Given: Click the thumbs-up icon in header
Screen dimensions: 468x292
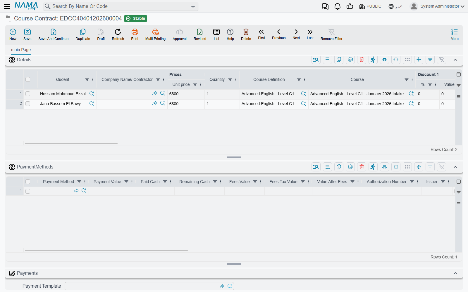Looking at the screenshot, I should click(350, 6).
